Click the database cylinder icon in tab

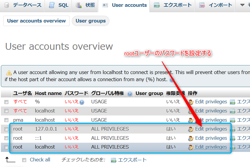[7, 5]
